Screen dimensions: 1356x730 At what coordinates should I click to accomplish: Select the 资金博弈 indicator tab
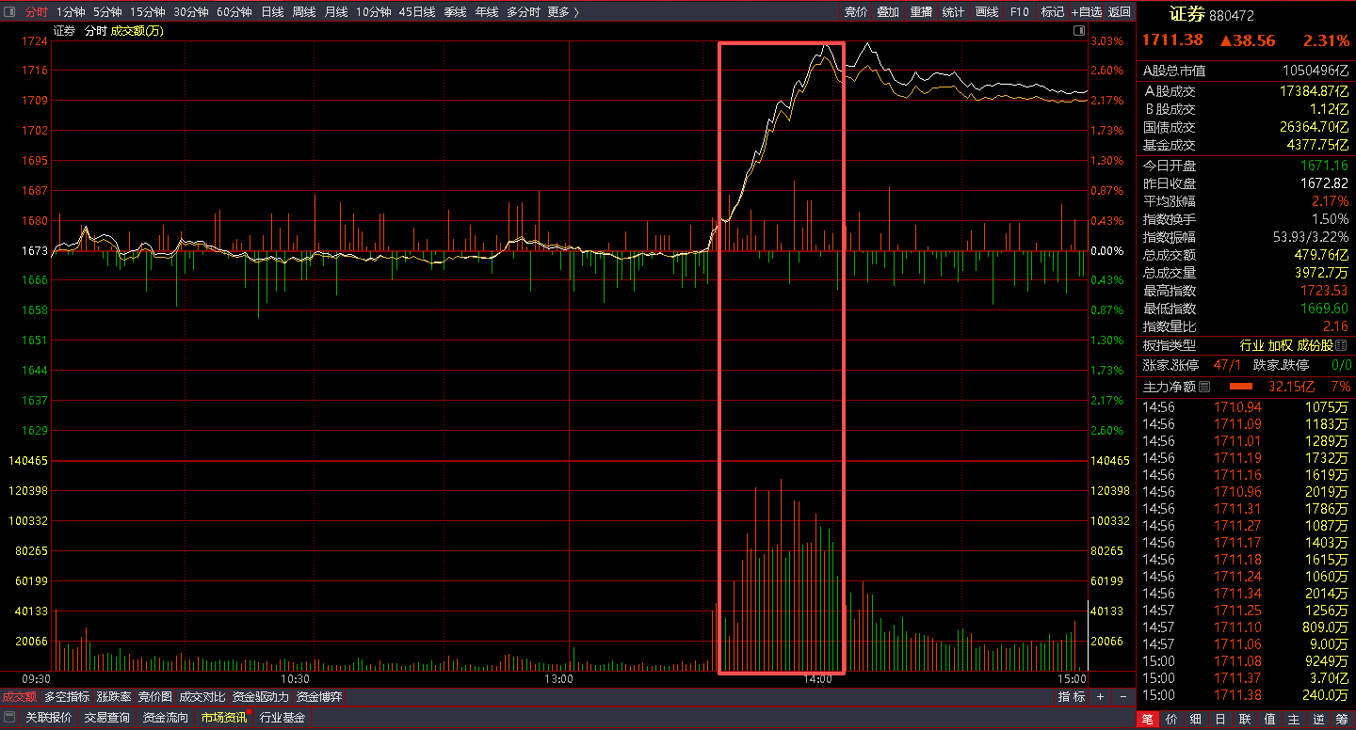(x=319, y=697)
